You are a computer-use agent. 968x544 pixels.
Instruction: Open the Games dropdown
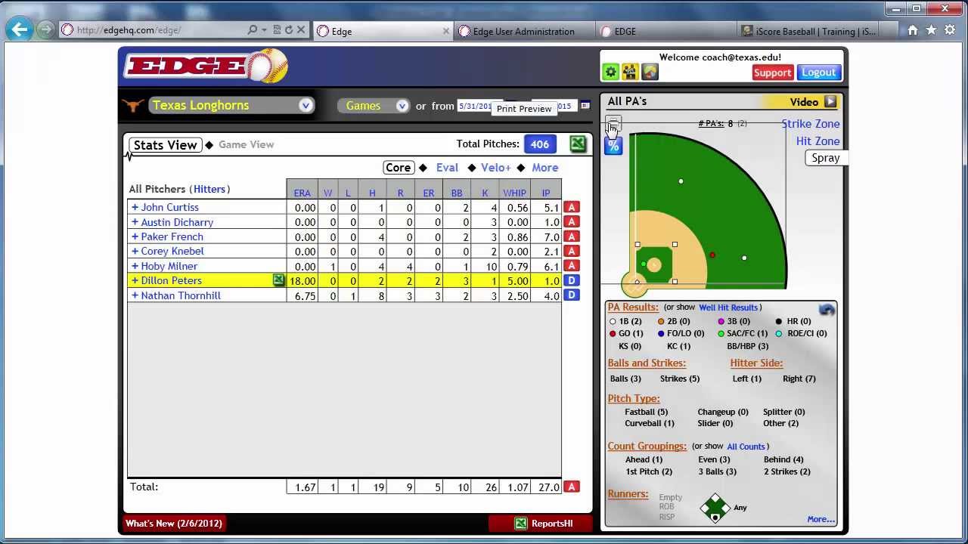pyautogui.click(x=374, y=106)
